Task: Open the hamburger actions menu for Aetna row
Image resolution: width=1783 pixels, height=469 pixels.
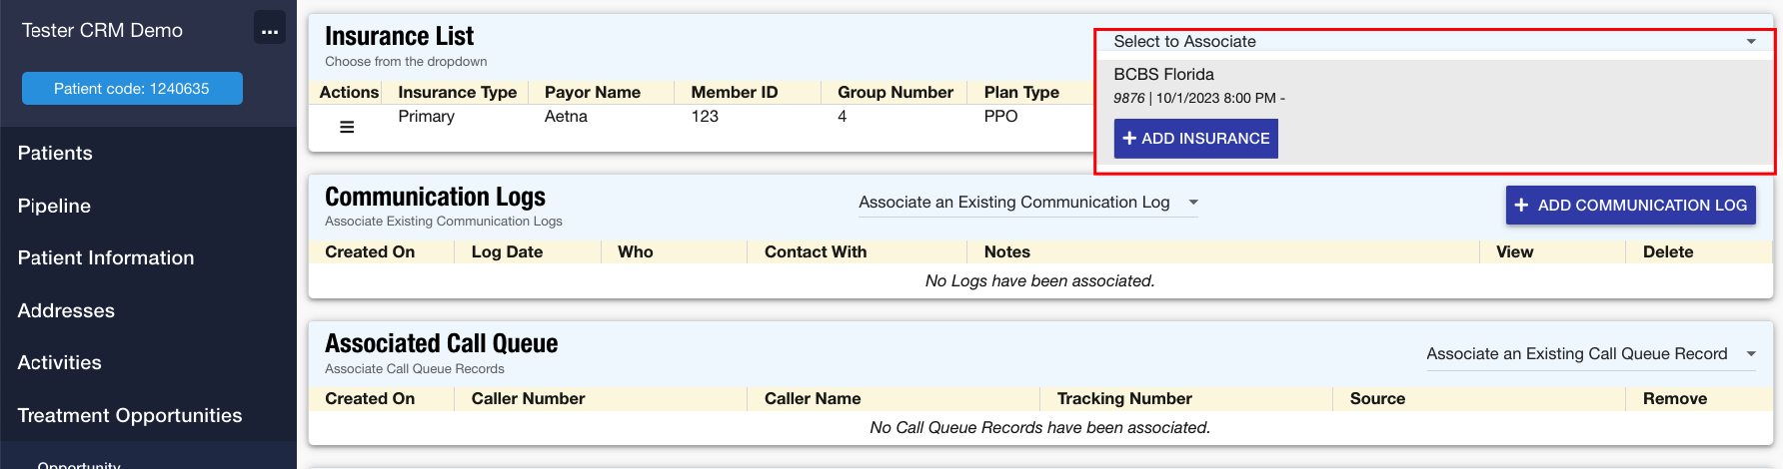Action: (347, 127)
